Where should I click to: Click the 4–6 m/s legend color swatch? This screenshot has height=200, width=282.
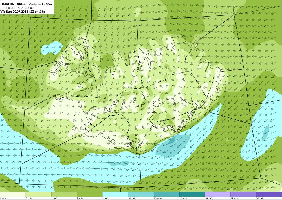64,194
